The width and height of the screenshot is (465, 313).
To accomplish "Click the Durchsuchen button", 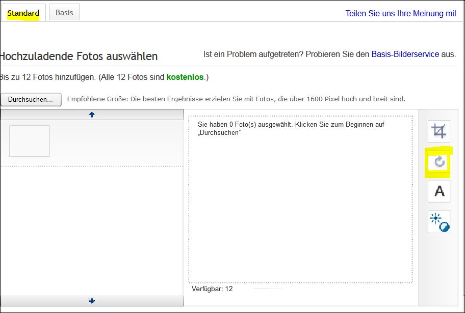I will point(31,99).
